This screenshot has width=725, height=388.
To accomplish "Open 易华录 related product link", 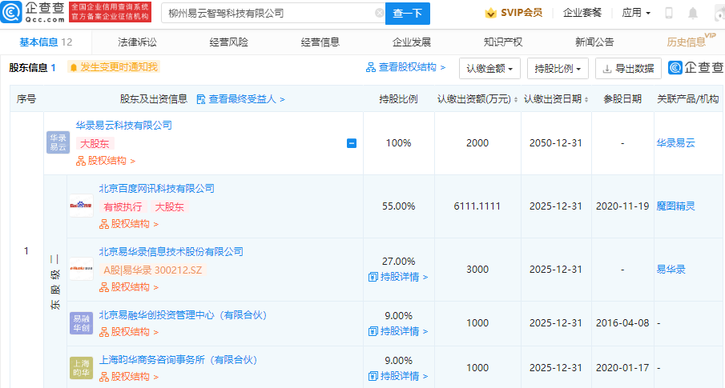I will pos(671,270).
